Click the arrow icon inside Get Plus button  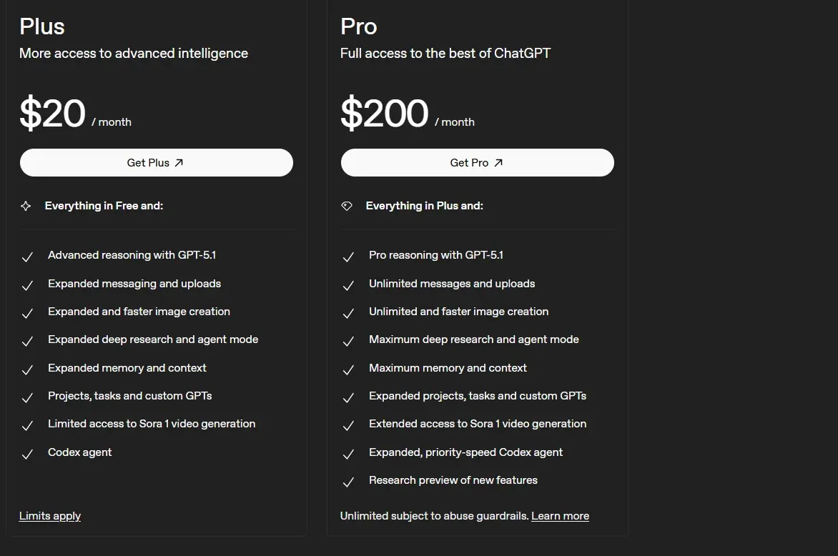pos(179,162)
